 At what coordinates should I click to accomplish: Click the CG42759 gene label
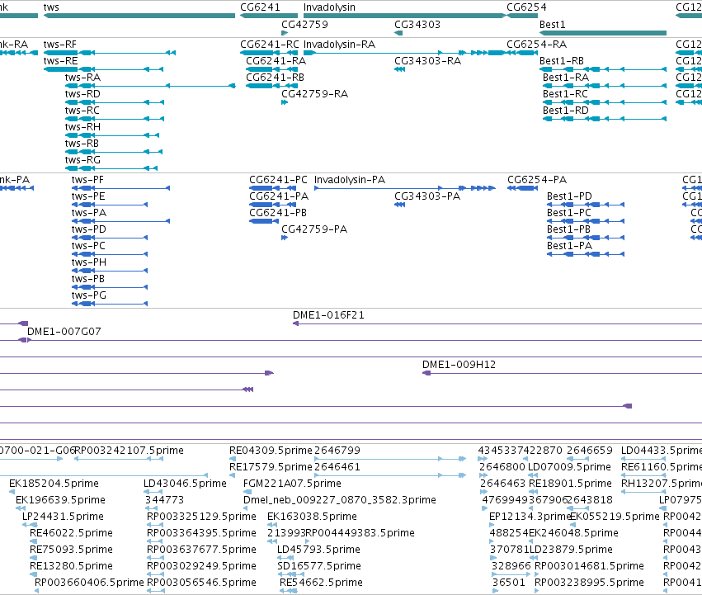point(305,24)
